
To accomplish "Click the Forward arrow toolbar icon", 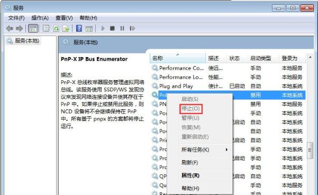I will coord(19,29).
